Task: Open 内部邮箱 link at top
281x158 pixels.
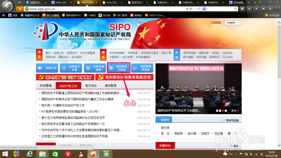Action: point(216,22)
